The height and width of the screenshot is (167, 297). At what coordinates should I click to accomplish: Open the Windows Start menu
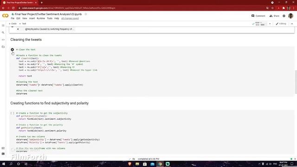point(3,164)
